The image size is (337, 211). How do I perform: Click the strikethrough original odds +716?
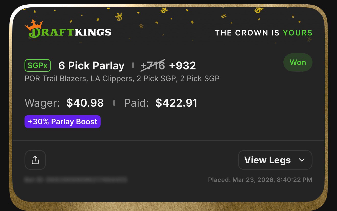point(152,66)
